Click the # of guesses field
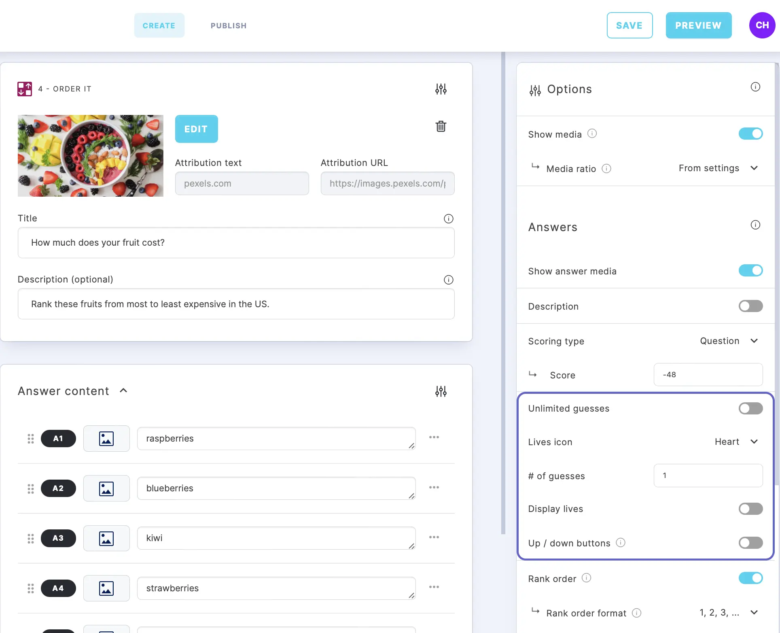The image size is (780, 633). 708,476
